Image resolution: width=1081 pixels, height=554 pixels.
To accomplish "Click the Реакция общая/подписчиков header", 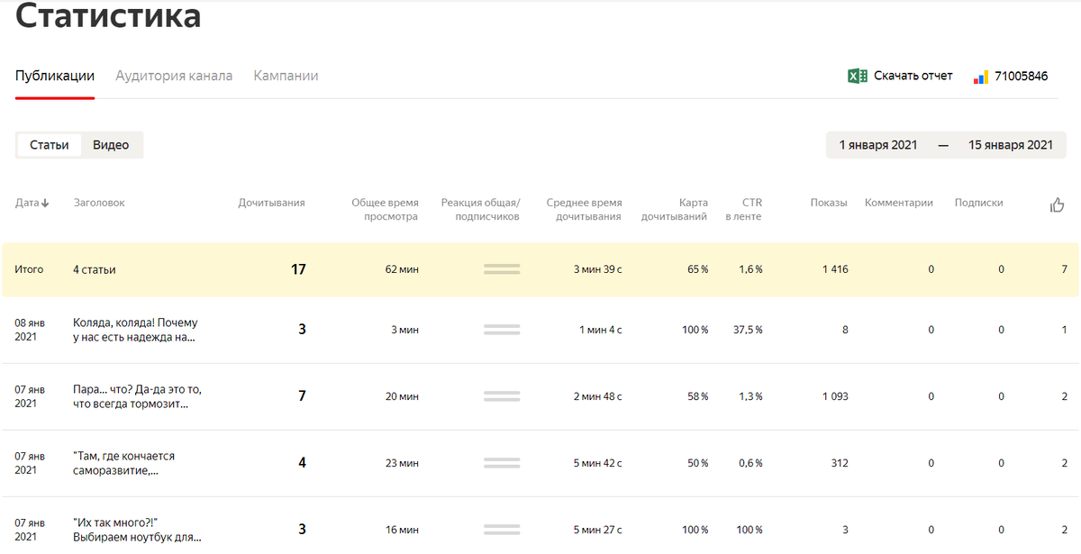I will pyautogui.click(x=480, y=209).
